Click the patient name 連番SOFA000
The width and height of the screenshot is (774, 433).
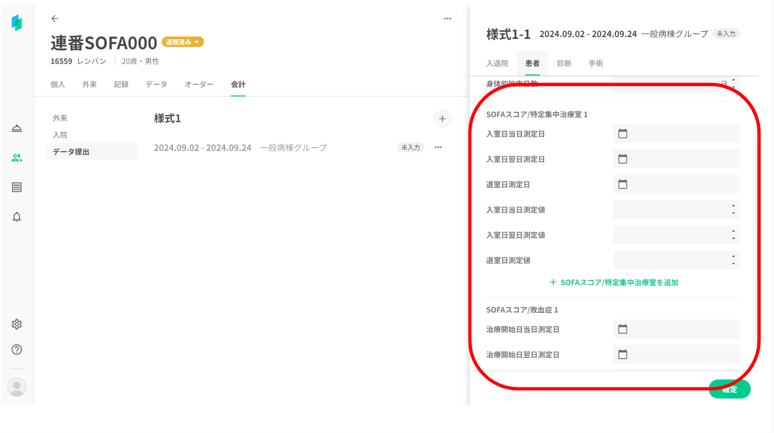104,43
